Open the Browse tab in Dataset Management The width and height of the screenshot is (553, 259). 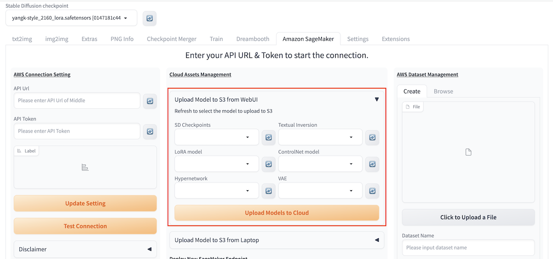pos(443,91)
